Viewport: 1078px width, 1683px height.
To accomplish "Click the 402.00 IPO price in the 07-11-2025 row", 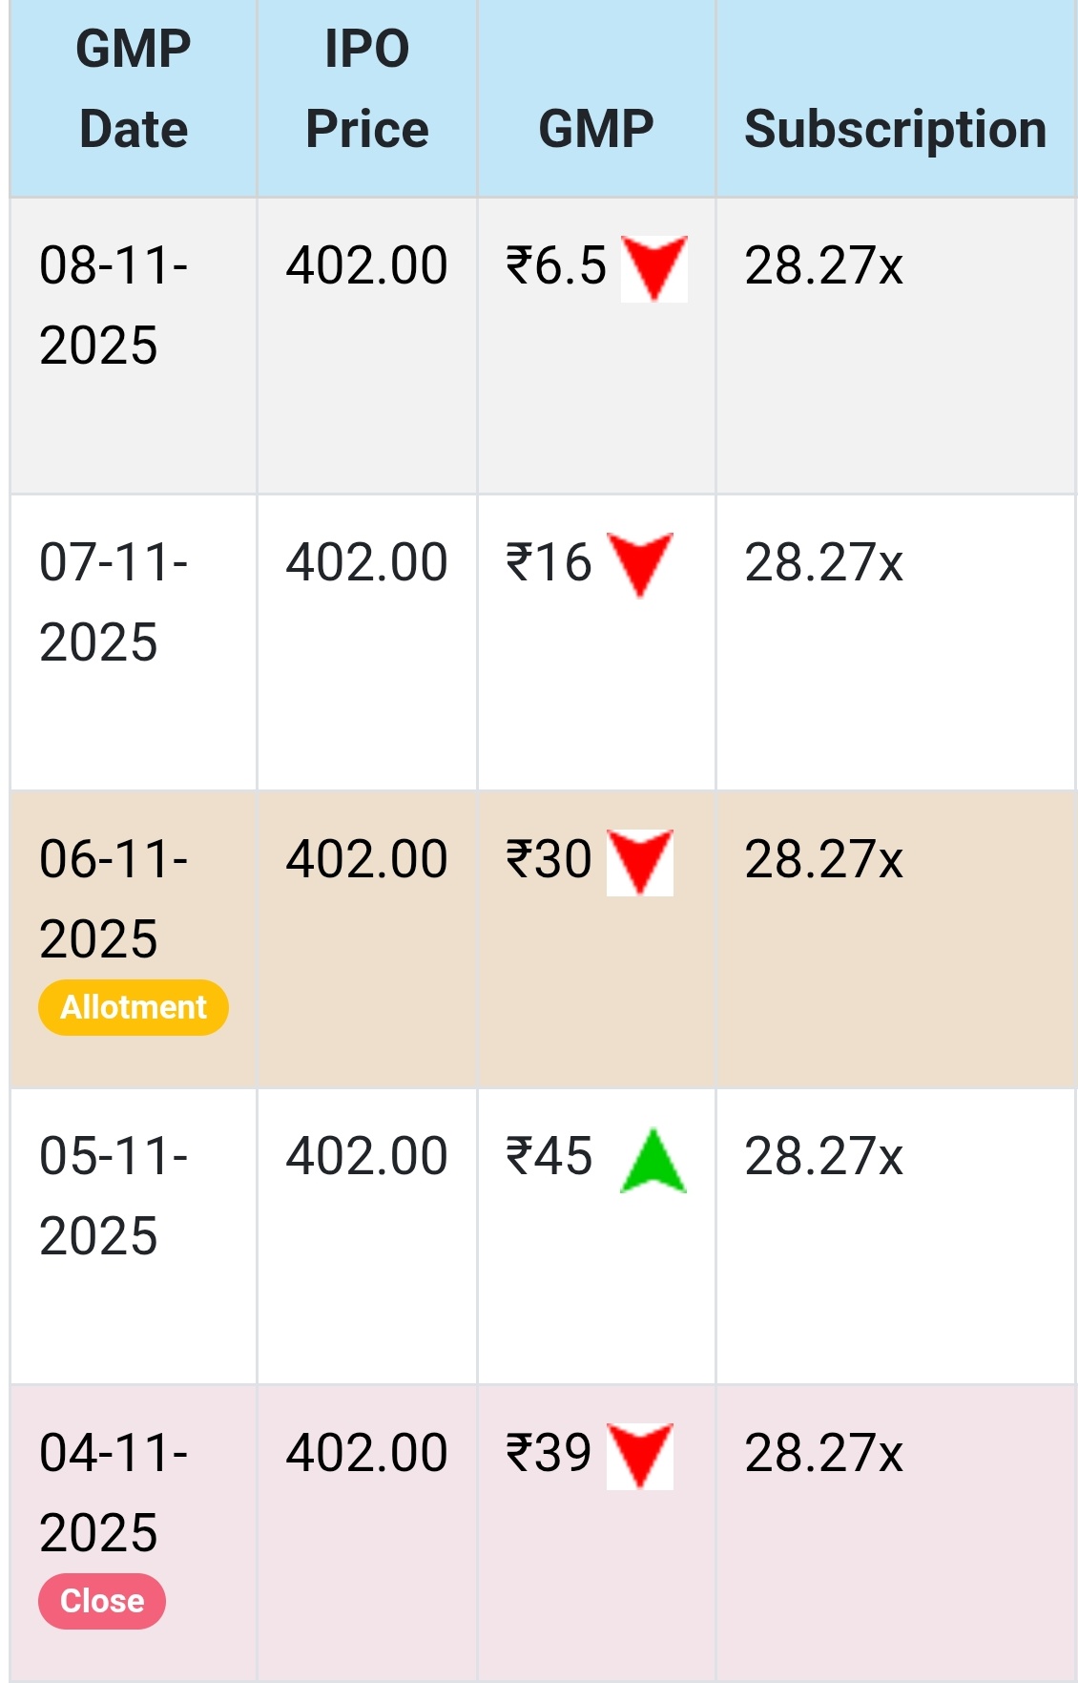I will [x=367, y=562].
